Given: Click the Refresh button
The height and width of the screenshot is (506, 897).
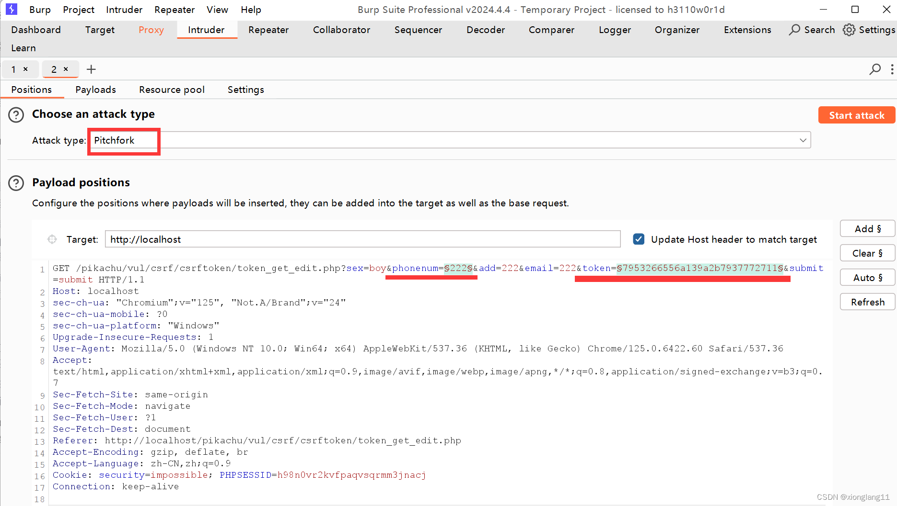Looking at the screenshot, I should click(x=867, y=302).
